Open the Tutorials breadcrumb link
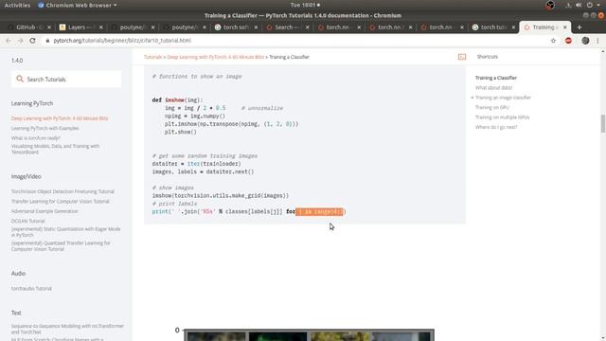 152,57
